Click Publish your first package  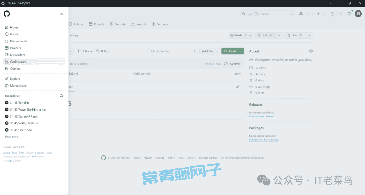click(264, 140)
